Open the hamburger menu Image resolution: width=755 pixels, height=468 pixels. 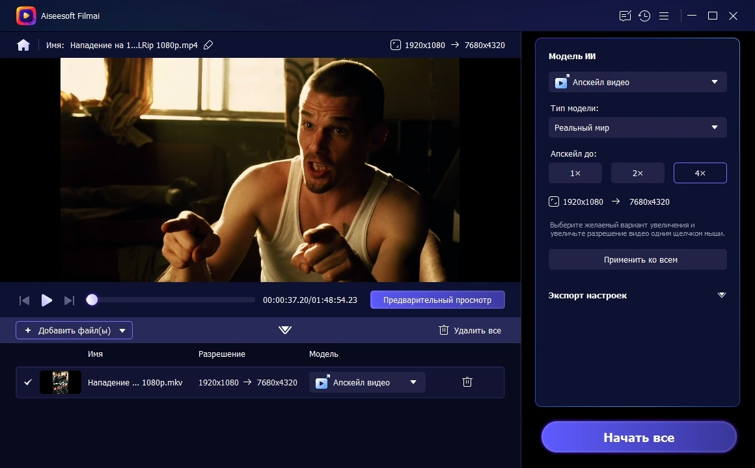[664, 16]
